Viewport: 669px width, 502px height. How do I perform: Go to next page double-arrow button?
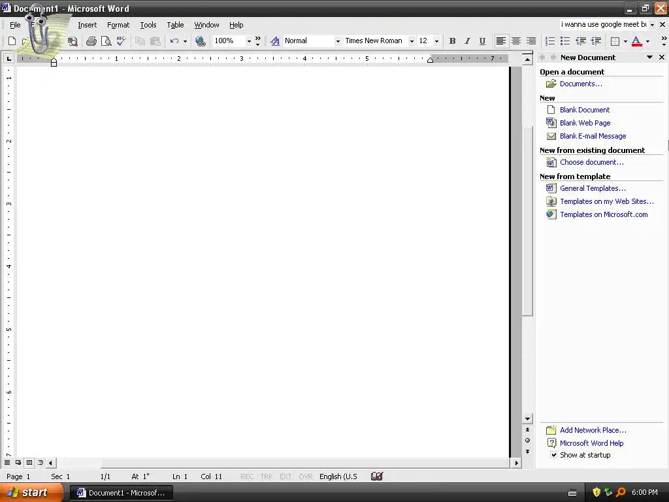click(528, 452)
